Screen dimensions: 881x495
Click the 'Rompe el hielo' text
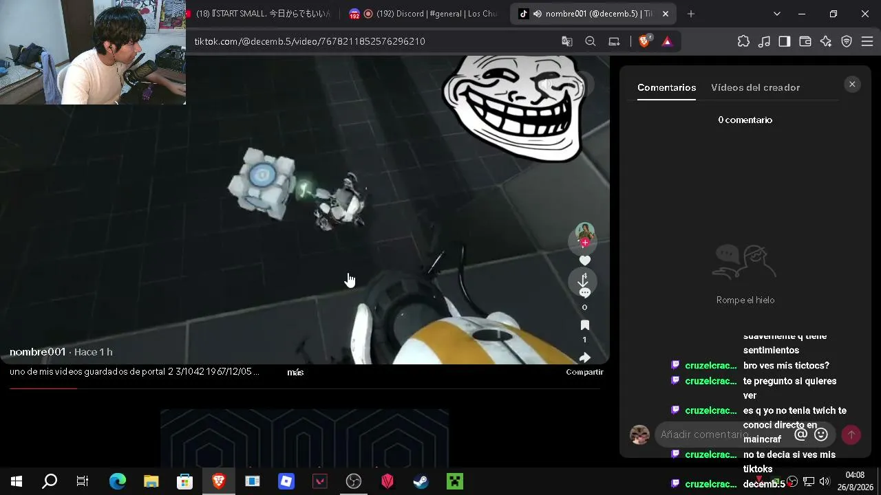(x=745, y=300)
